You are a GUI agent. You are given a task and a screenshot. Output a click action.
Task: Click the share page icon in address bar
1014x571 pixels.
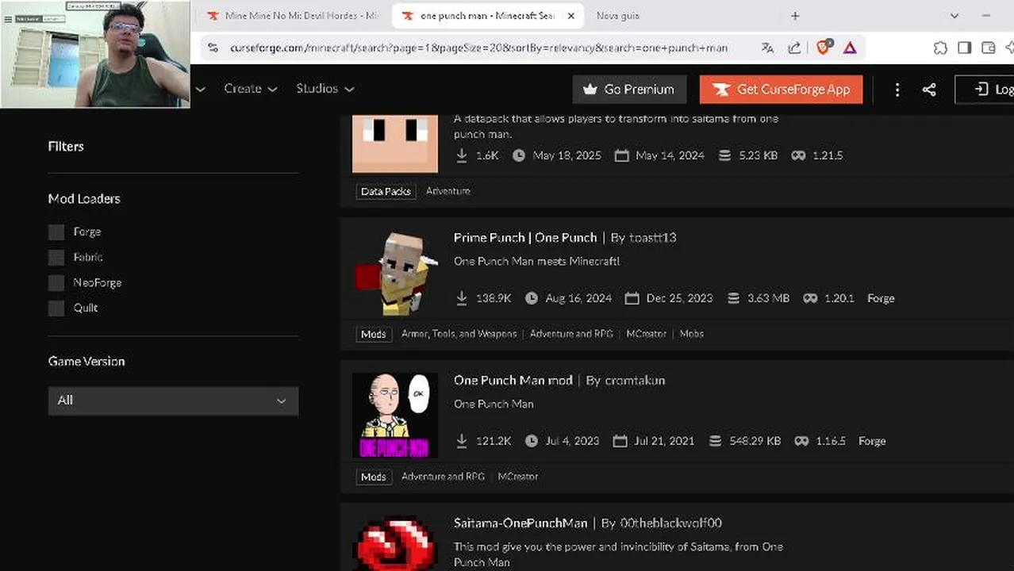coord(794,48)
